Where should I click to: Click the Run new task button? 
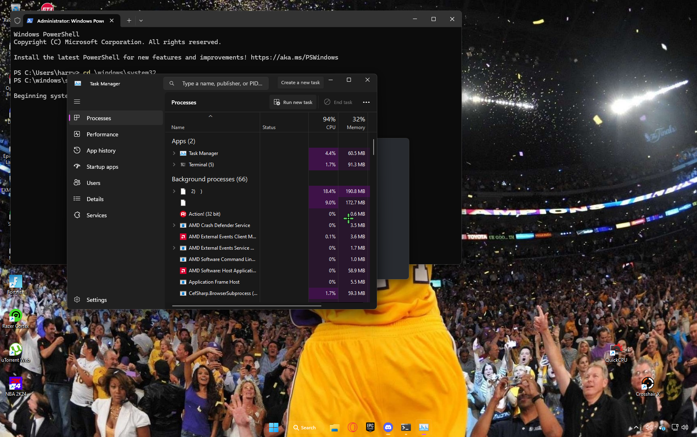[293, 102]
